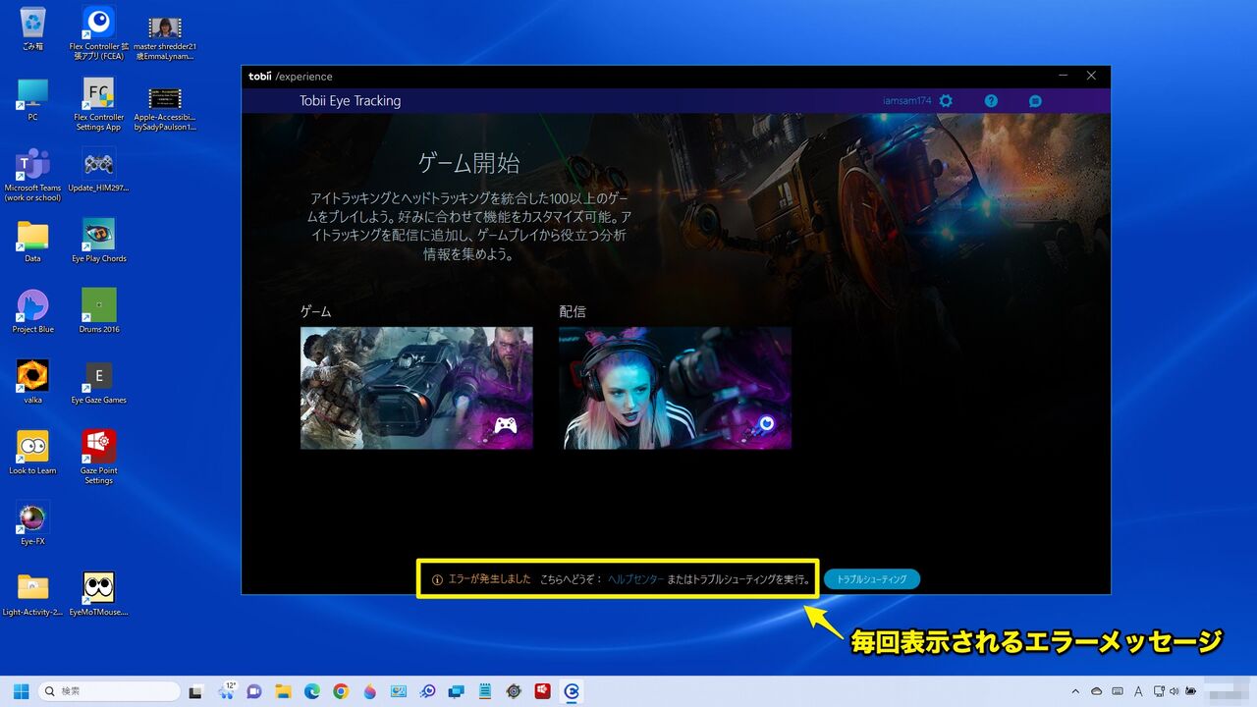Select the Data folder on desktop
This screenshot has width=1257, height=707.
(x=32, y=242)
